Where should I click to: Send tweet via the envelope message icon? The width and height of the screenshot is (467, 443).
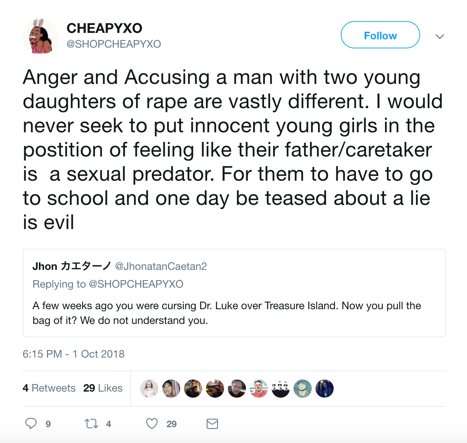pos(212,424)
